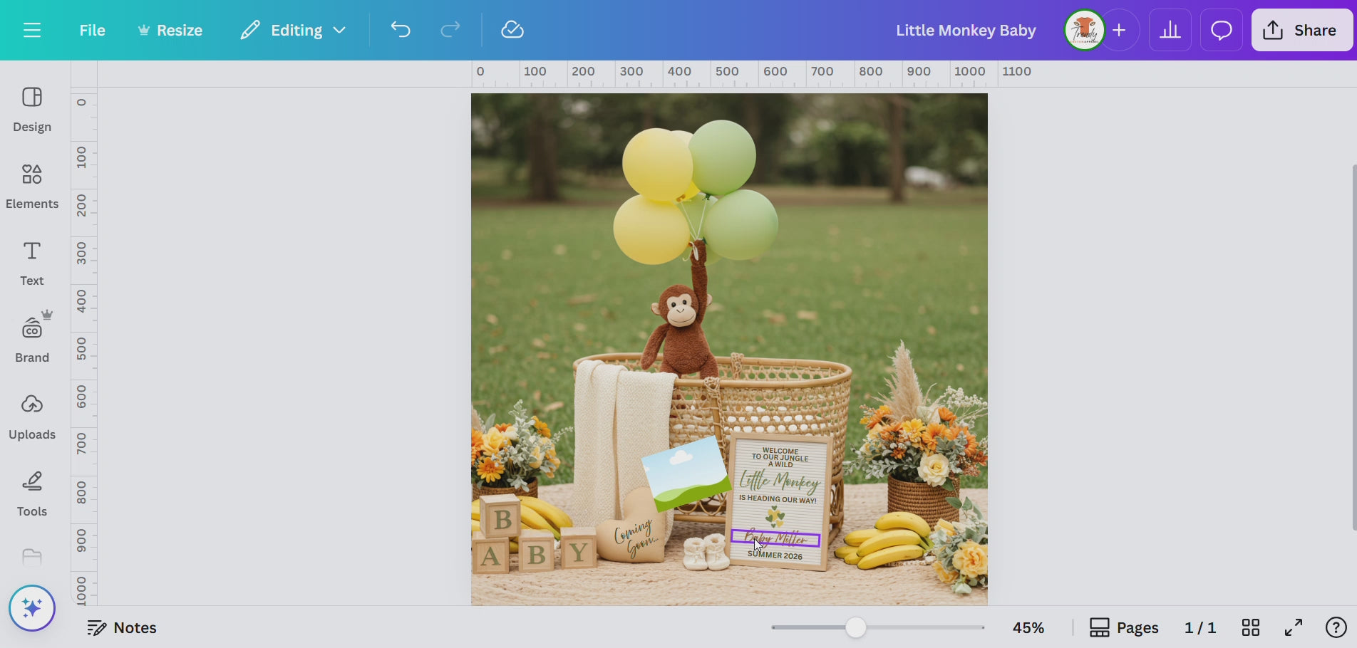Open the analytics chart icon
The height and width of the screenshot is (648, 1357).
(x=1170, y=30)
